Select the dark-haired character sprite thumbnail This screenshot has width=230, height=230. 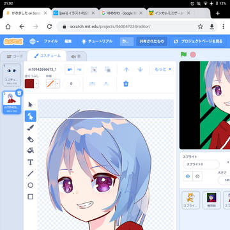pos(211,200)
